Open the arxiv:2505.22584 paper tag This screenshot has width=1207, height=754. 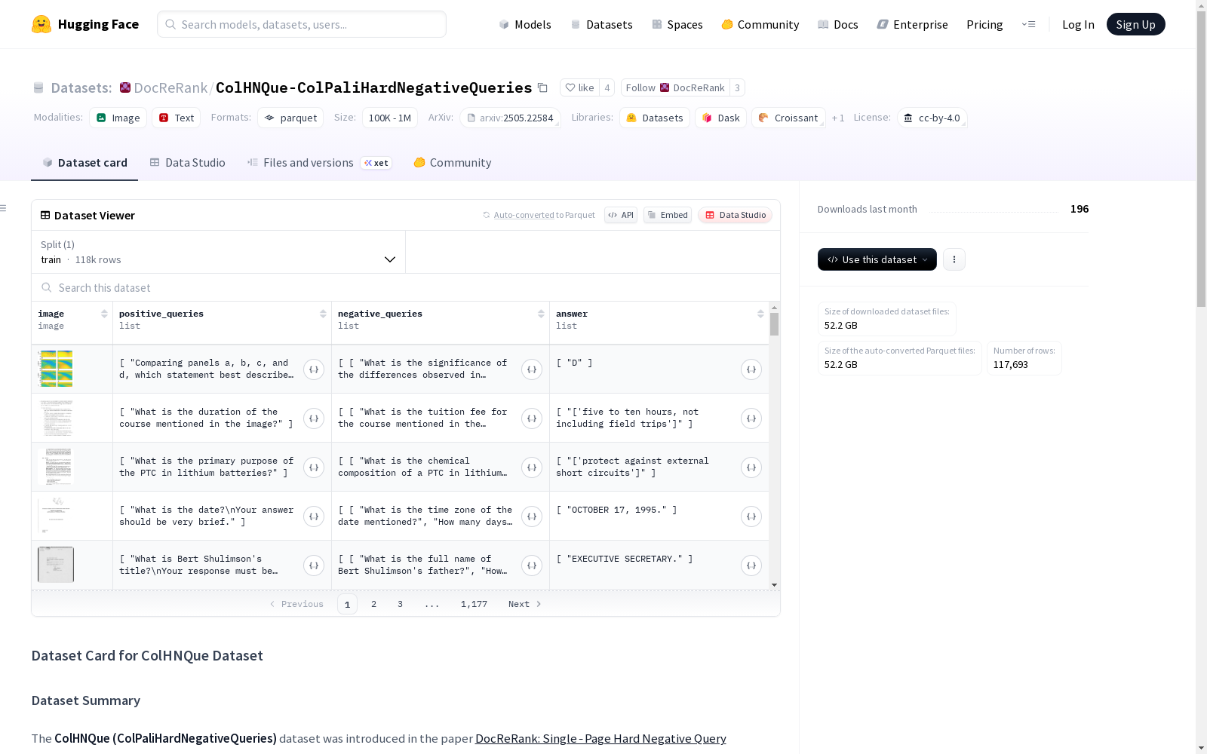coord(510,118)
